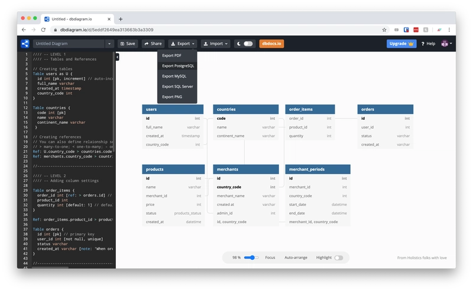The image size is (473, 291).
Task: Click Auto-arrange
Action: point(296,257)
